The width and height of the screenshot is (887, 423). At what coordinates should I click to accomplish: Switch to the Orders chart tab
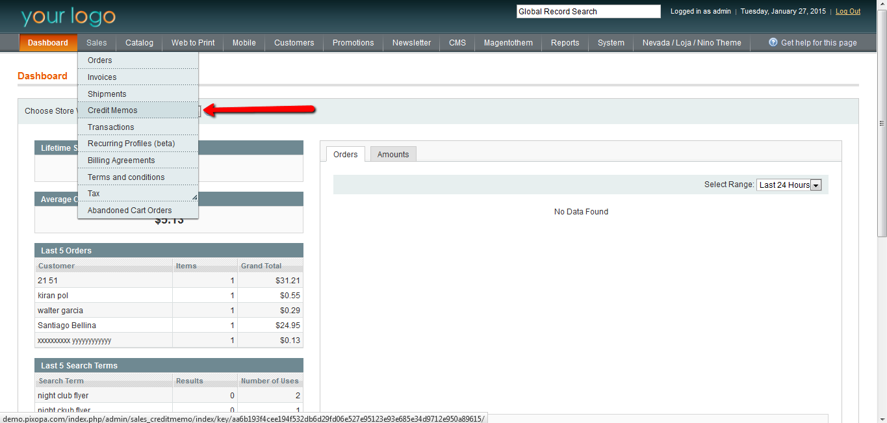(x=346, y=155)
